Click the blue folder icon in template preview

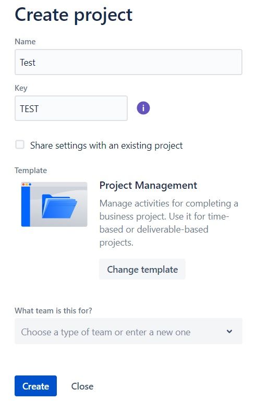coord(59,206)
